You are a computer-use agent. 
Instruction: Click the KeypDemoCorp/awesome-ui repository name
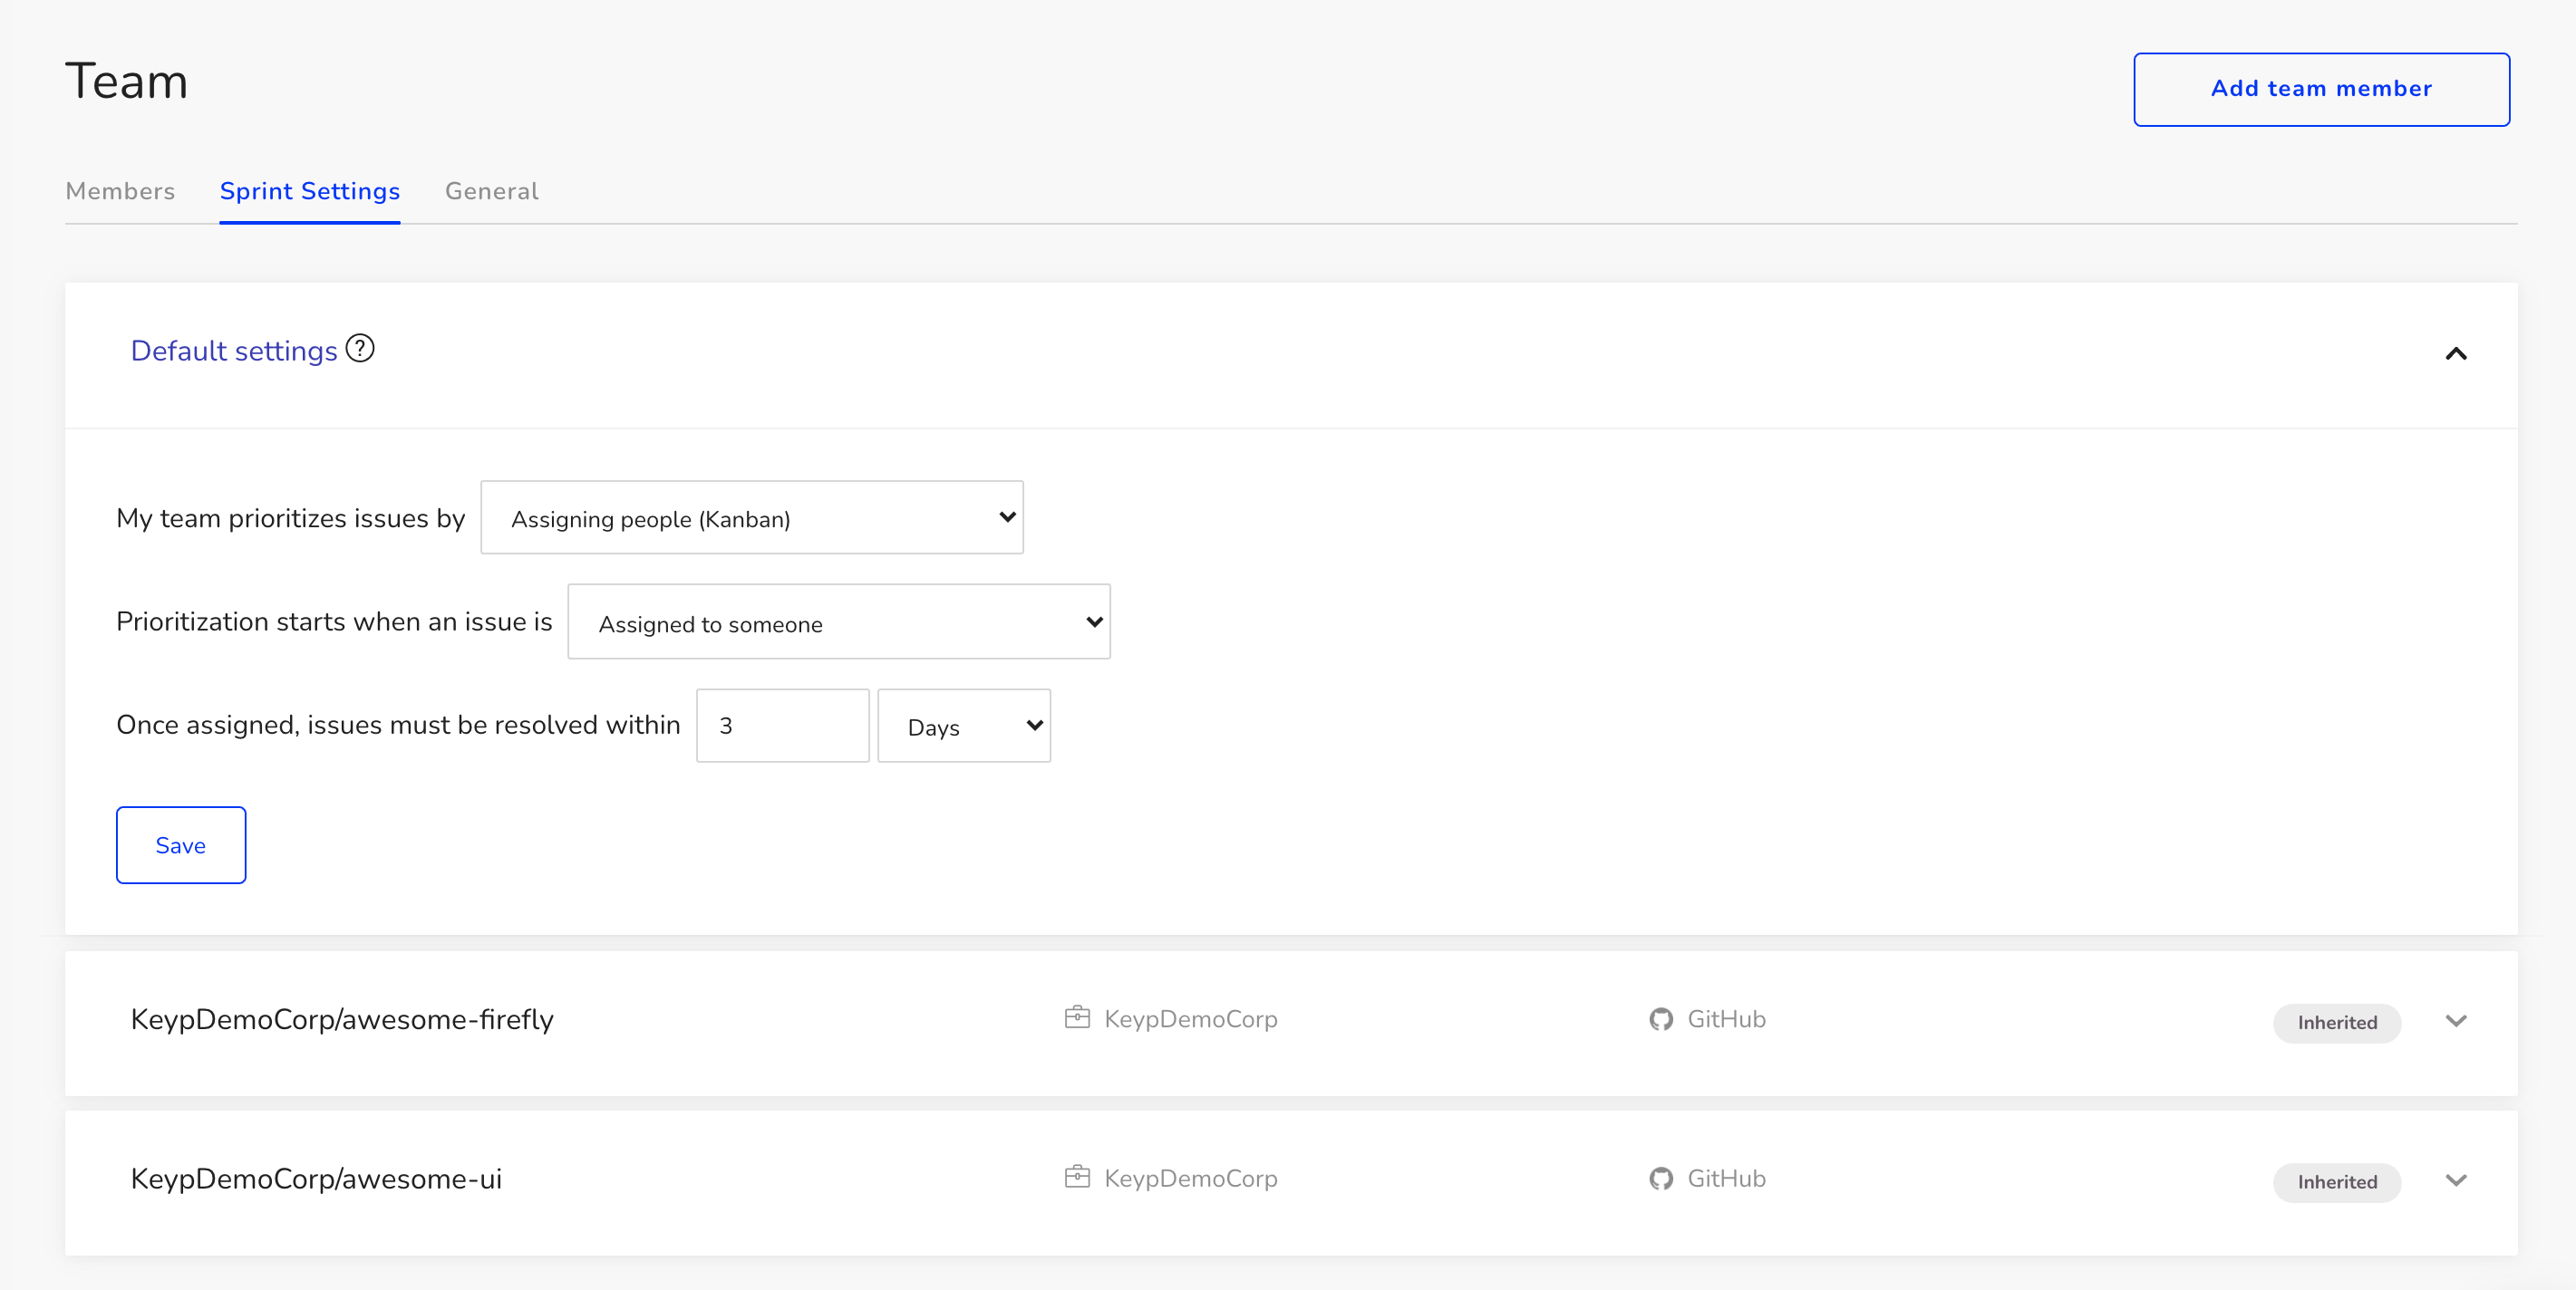coord(316,1179)
